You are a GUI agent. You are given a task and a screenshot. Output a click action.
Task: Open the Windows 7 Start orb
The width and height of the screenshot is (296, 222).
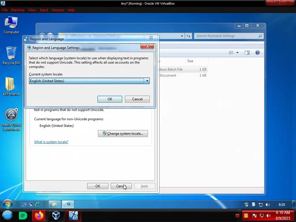(8, 204)
